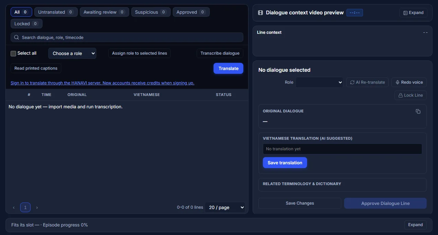The width and height of the screenshot is (438, 235).
Task: Click Assign role to selected lines
Action: tap(139, 53)
